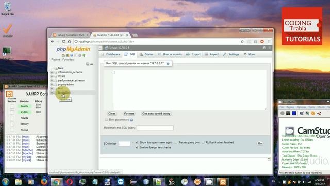Click the help icon beside Run SQL query

coord(168,64)
